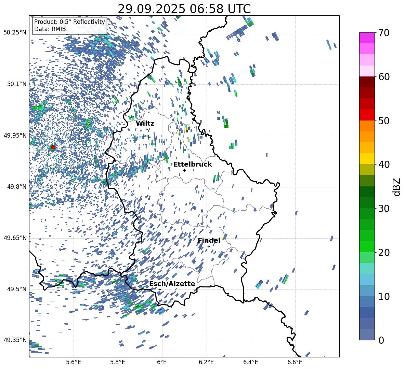405x369 pixels.
Task: Click the 6.2°E longitude tick label
Action: [x=207, y=362]
